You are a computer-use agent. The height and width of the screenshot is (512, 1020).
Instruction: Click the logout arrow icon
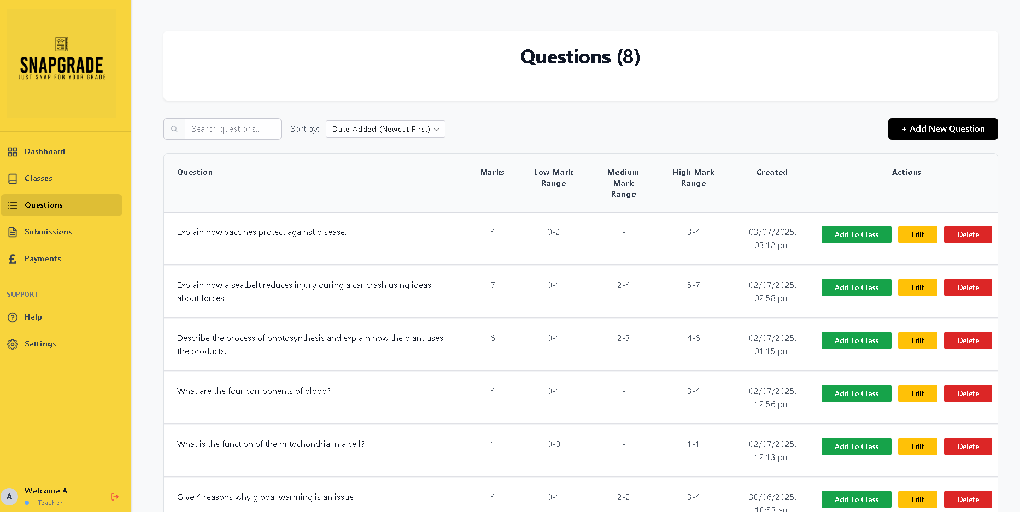pyautogui.click(x=115, y=497)
